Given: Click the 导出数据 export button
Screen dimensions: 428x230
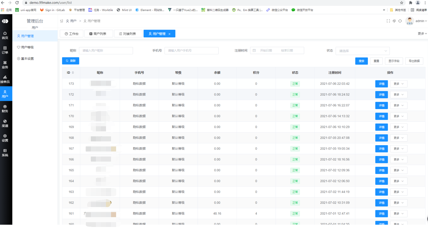Looking at the screenshot, I should (x=414, y=61).
